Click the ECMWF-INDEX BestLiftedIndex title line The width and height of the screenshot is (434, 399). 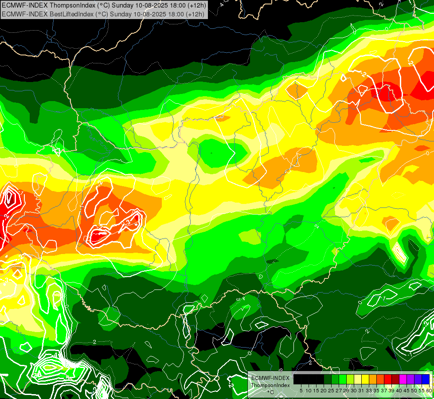[103, 14]
